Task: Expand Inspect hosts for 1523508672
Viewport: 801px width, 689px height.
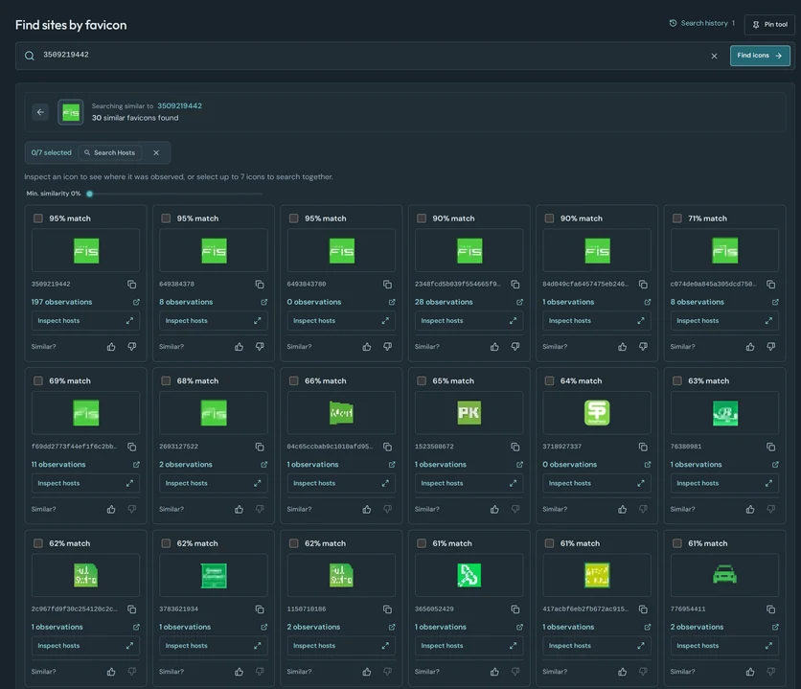Action: coord(469,483)
